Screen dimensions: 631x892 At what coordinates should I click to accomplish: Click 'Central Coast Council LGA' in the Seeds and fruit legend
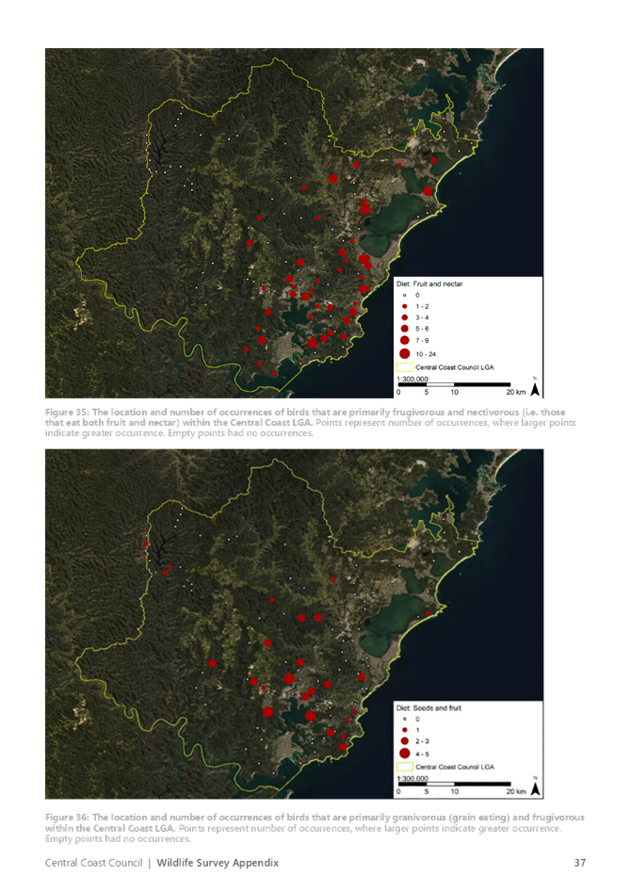pos(455,767)
